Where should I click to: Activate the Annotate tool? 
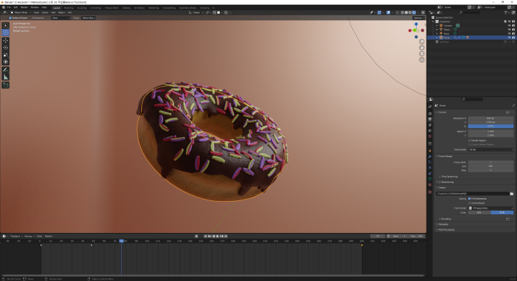6,70
